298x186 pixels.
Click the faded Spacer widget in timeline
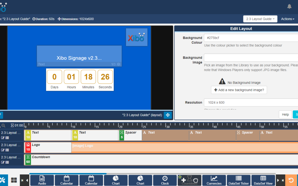point(248,135)
